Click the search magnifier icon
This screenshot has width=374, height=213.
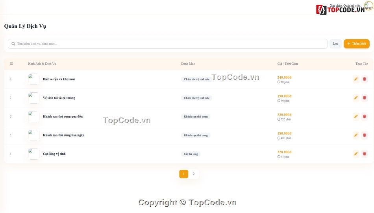pos(13,44)
